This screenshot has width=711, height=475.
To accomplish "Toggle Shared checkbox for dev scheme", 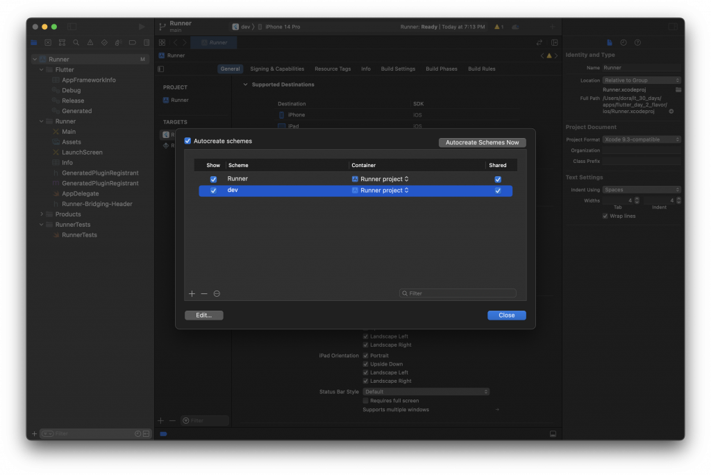I will tap(498, 191).
